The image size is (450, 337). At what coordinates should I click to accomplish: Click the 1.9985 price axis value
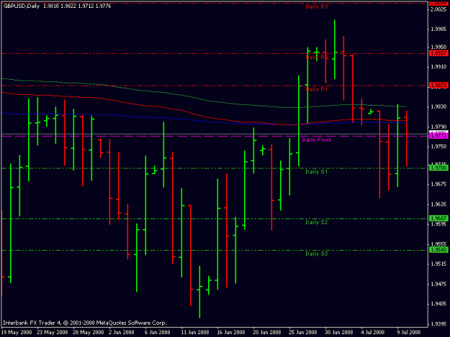point(438,29)
